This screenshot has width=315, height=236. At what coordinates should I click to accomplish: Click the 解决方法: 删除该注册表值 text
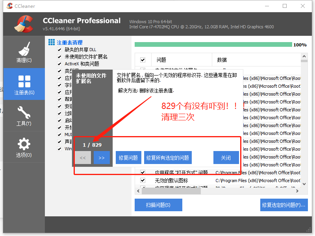click(x=146, y=91)
